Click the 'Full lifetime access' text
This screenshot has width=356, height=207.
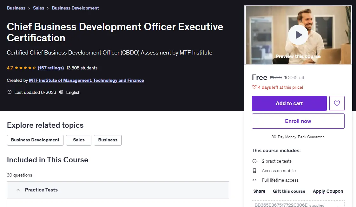point(280,180)
